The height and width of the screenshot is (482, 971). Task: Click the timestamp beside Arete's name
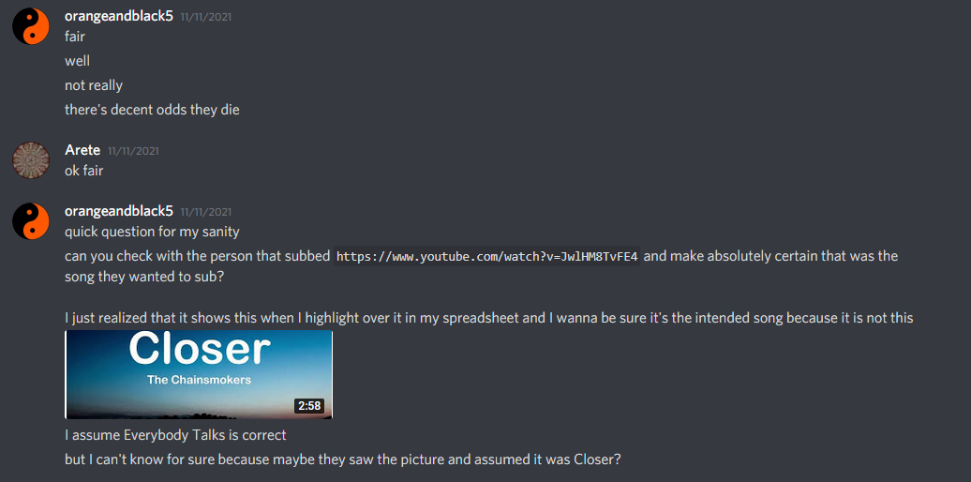pos(133,151)
